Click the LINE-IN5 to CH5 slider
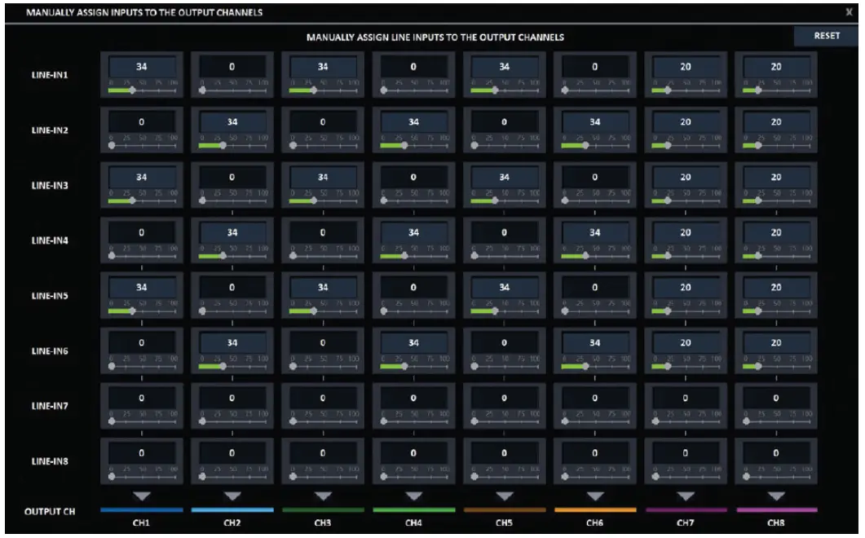This screenshot has height=538, width=865. click(x=504, y=311)
